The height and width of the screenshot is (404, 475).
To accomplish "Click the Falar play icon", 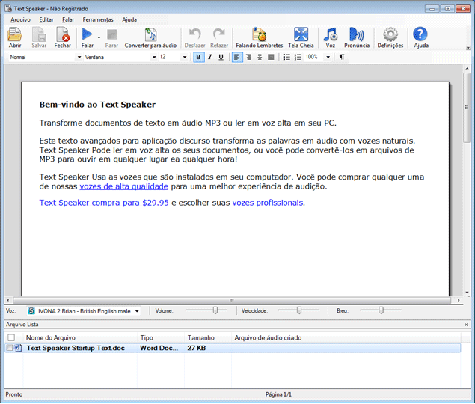I will point(87,35).
